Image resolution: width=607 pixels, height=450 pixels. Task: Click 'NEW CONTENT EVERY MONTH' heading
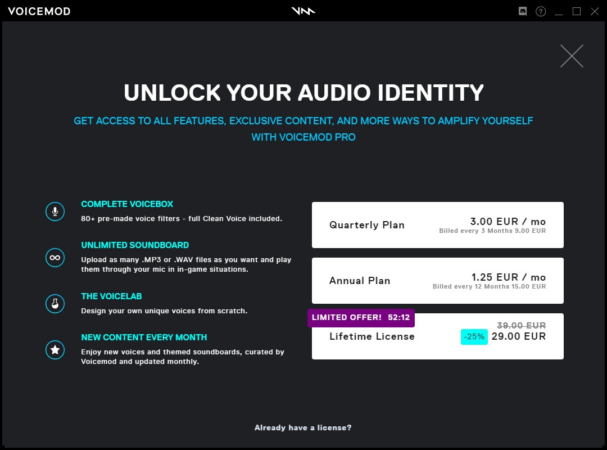(x=144, y=337)
